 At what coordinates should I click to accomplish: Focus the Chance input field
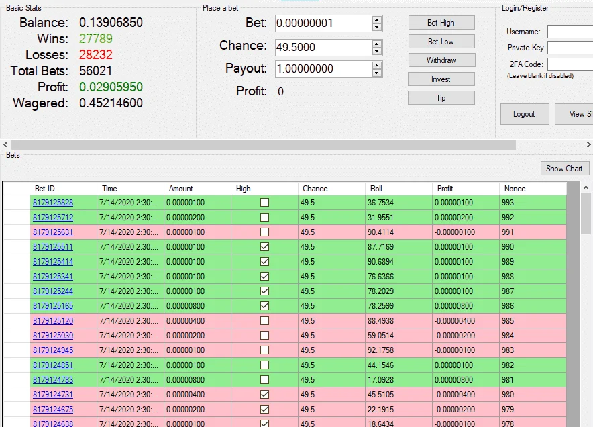324,47
